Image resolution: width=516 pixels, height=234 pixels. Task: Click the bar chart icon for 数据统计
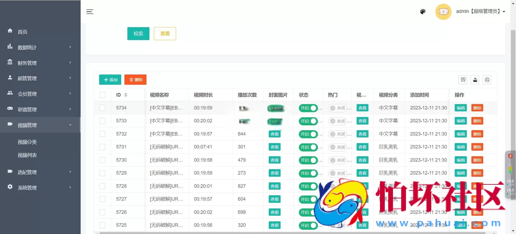coord(10,46)
